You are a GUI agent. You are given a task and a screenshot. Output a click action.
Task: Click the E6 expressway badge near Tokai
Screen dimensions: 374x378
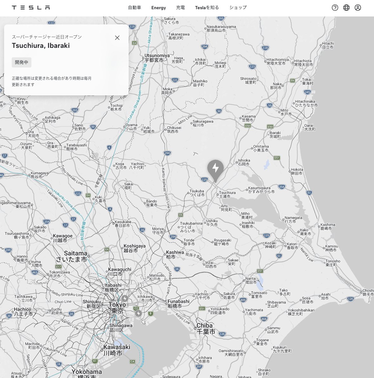click(x=293, y=80)
